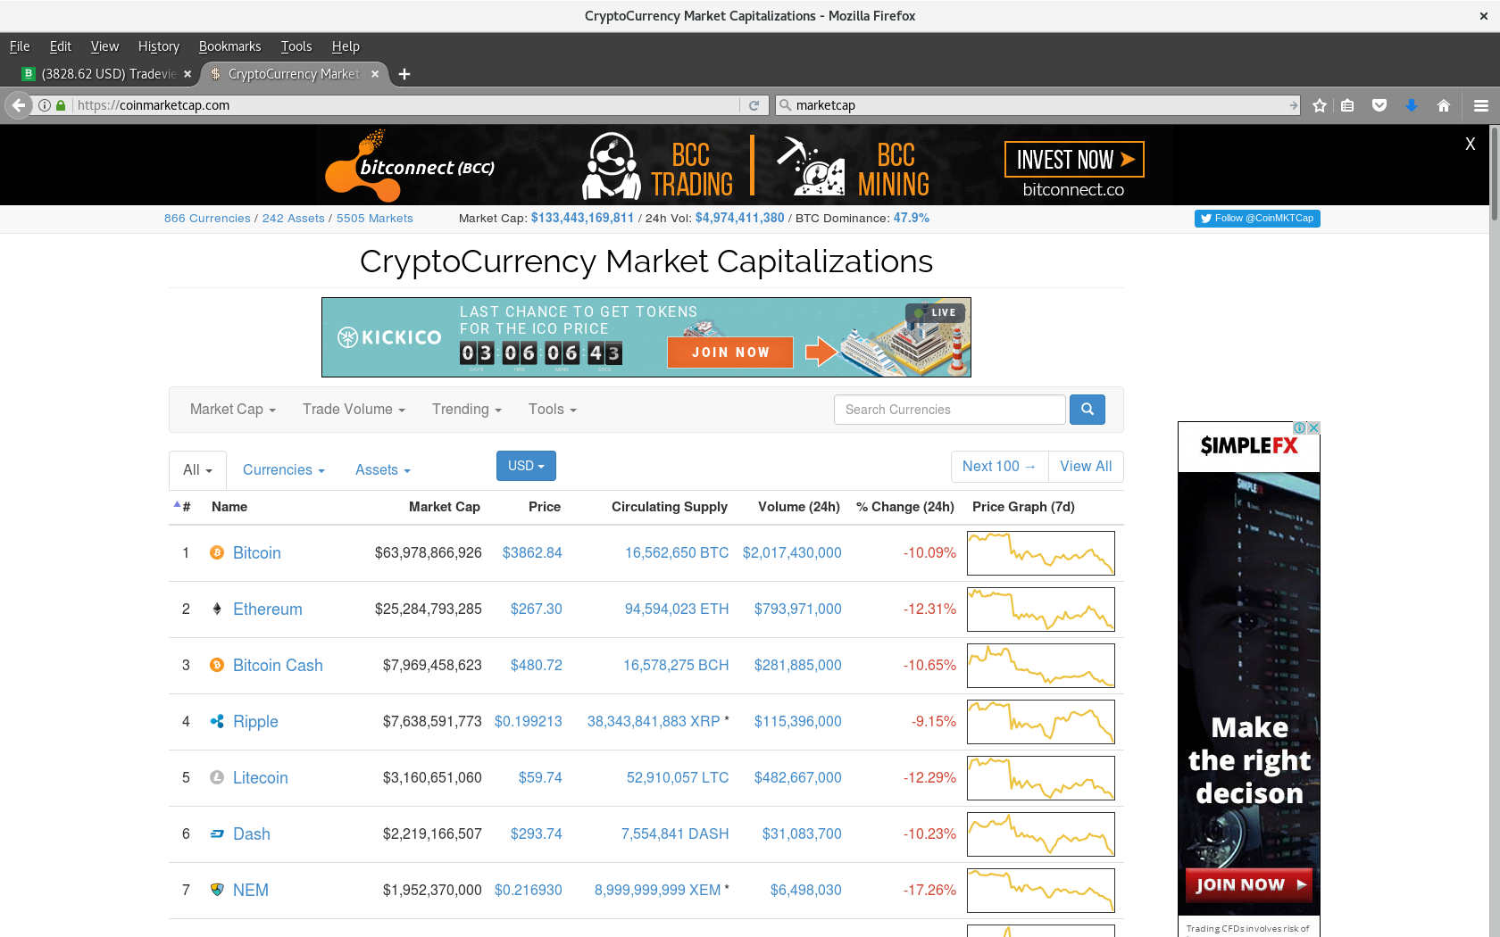Reload the page with the refresh icon
Image resolution: width=1500 pixels, height=937 pixels.
coord(754,105)
